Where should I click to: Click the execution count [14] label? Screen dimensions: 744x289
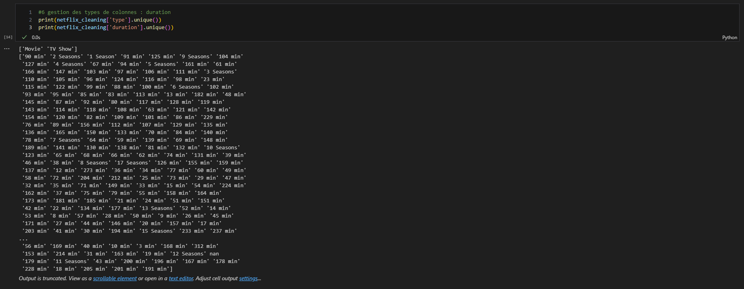(8, 37)
